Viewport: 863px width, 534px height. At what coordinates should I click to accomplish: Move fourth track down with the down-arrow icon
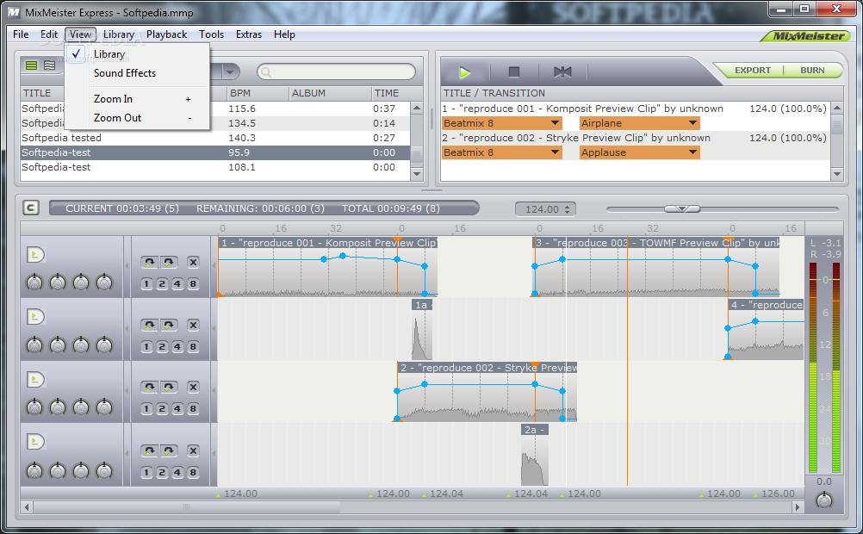(169, 450)
